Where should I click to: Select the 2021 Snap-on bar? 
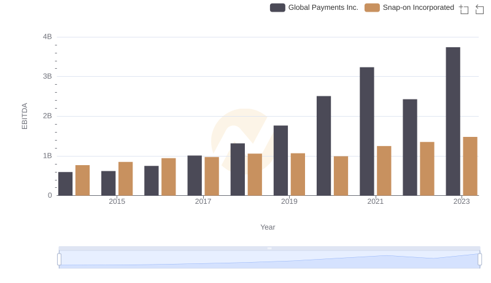point(384,171)
